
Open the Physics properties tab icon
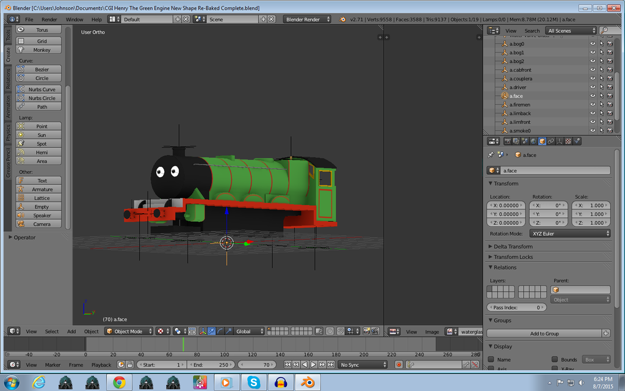577,141
